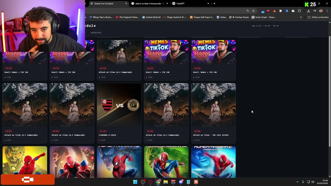Open the Plugin AutoCut AI bookmark
331x186 pixels.
(x=175, y=17)
